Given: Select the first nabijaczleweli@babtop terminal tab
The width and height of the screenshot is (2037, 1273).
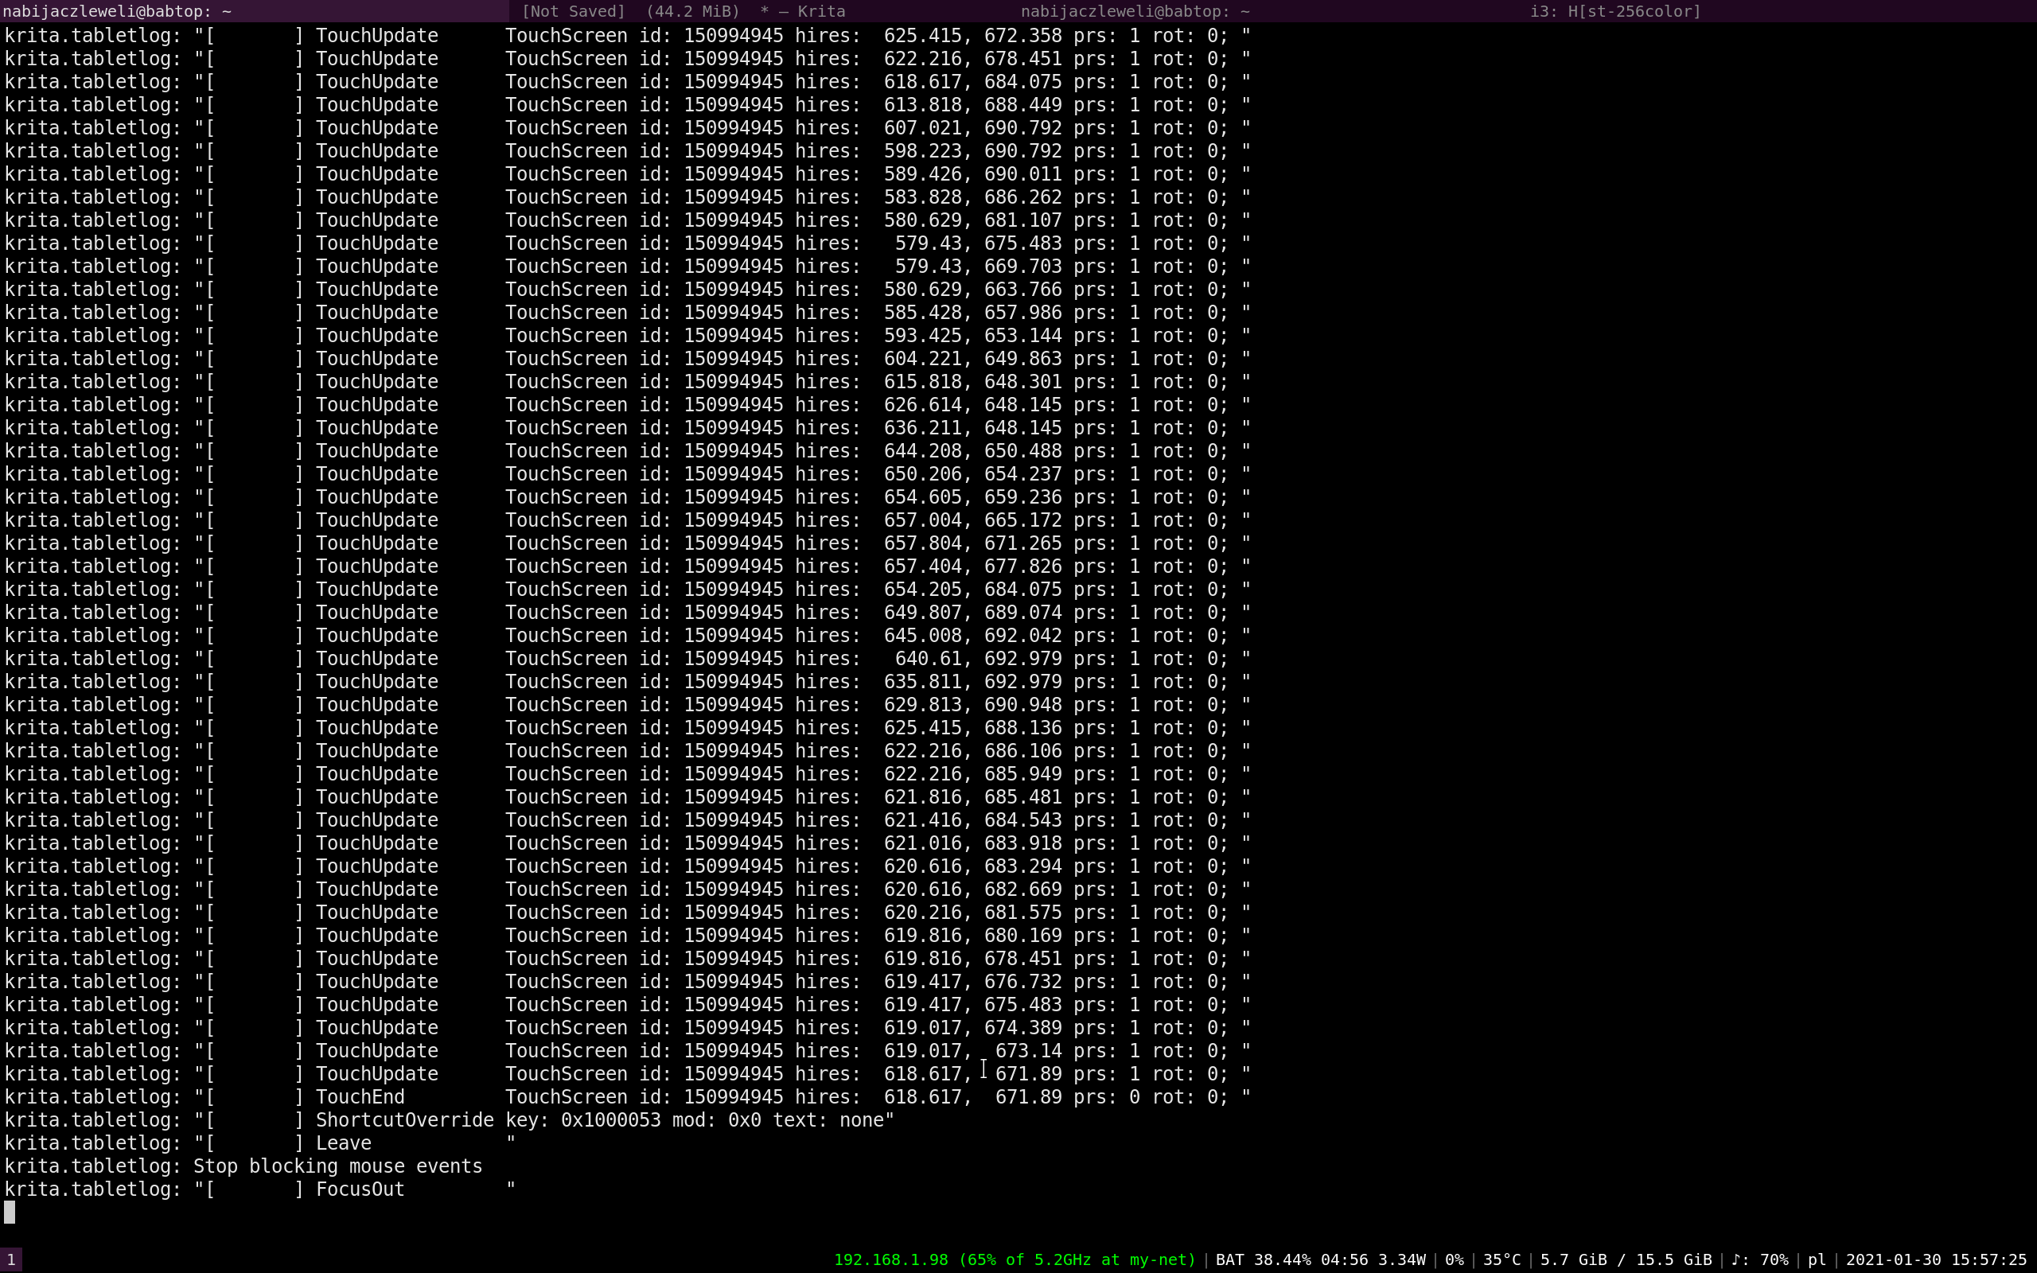Looking at the screenshot, I should 118,11.
